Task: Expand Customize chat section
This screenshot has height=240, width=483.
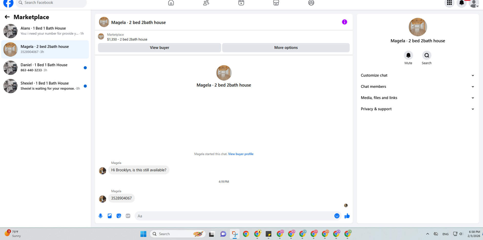Action: tap(418, 75)
